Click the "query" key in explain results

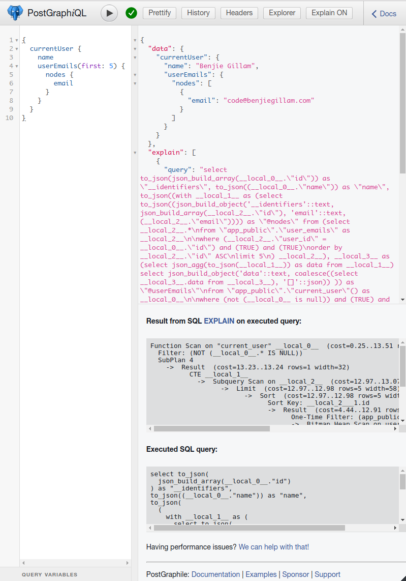(178, 170)
